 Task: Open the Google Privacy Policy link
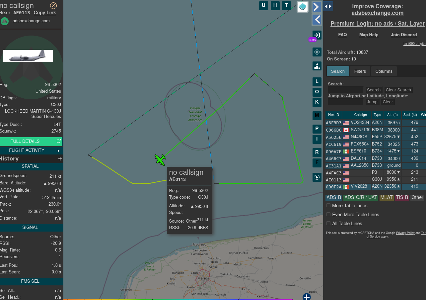[x=405, y=233]
